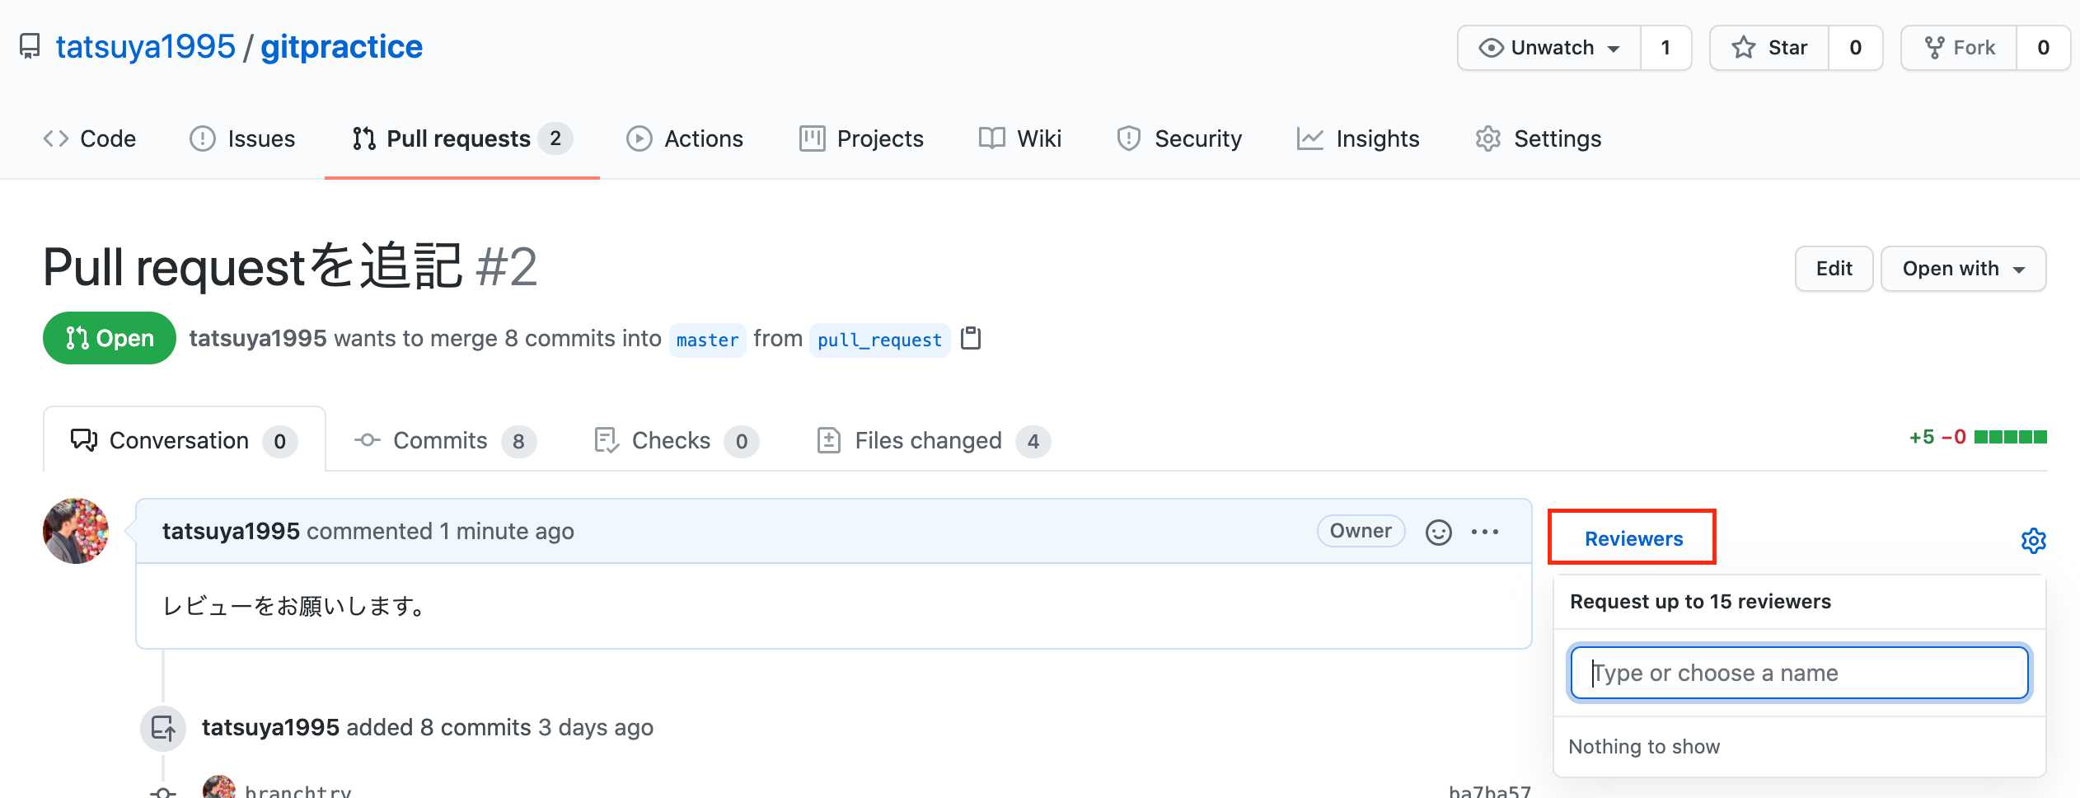
Task: Click the Reviewers sidebar heading
Action: coord(1633,538)
